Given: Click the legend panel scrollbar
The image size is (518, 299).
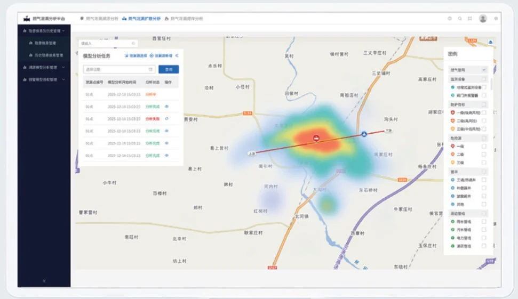Looking at the screenshot, I should pyautogui.click(x=491, y=84).
